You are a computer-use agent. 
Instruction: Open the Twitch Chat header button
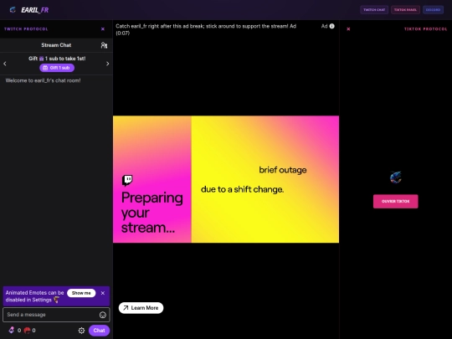point(374,10)
